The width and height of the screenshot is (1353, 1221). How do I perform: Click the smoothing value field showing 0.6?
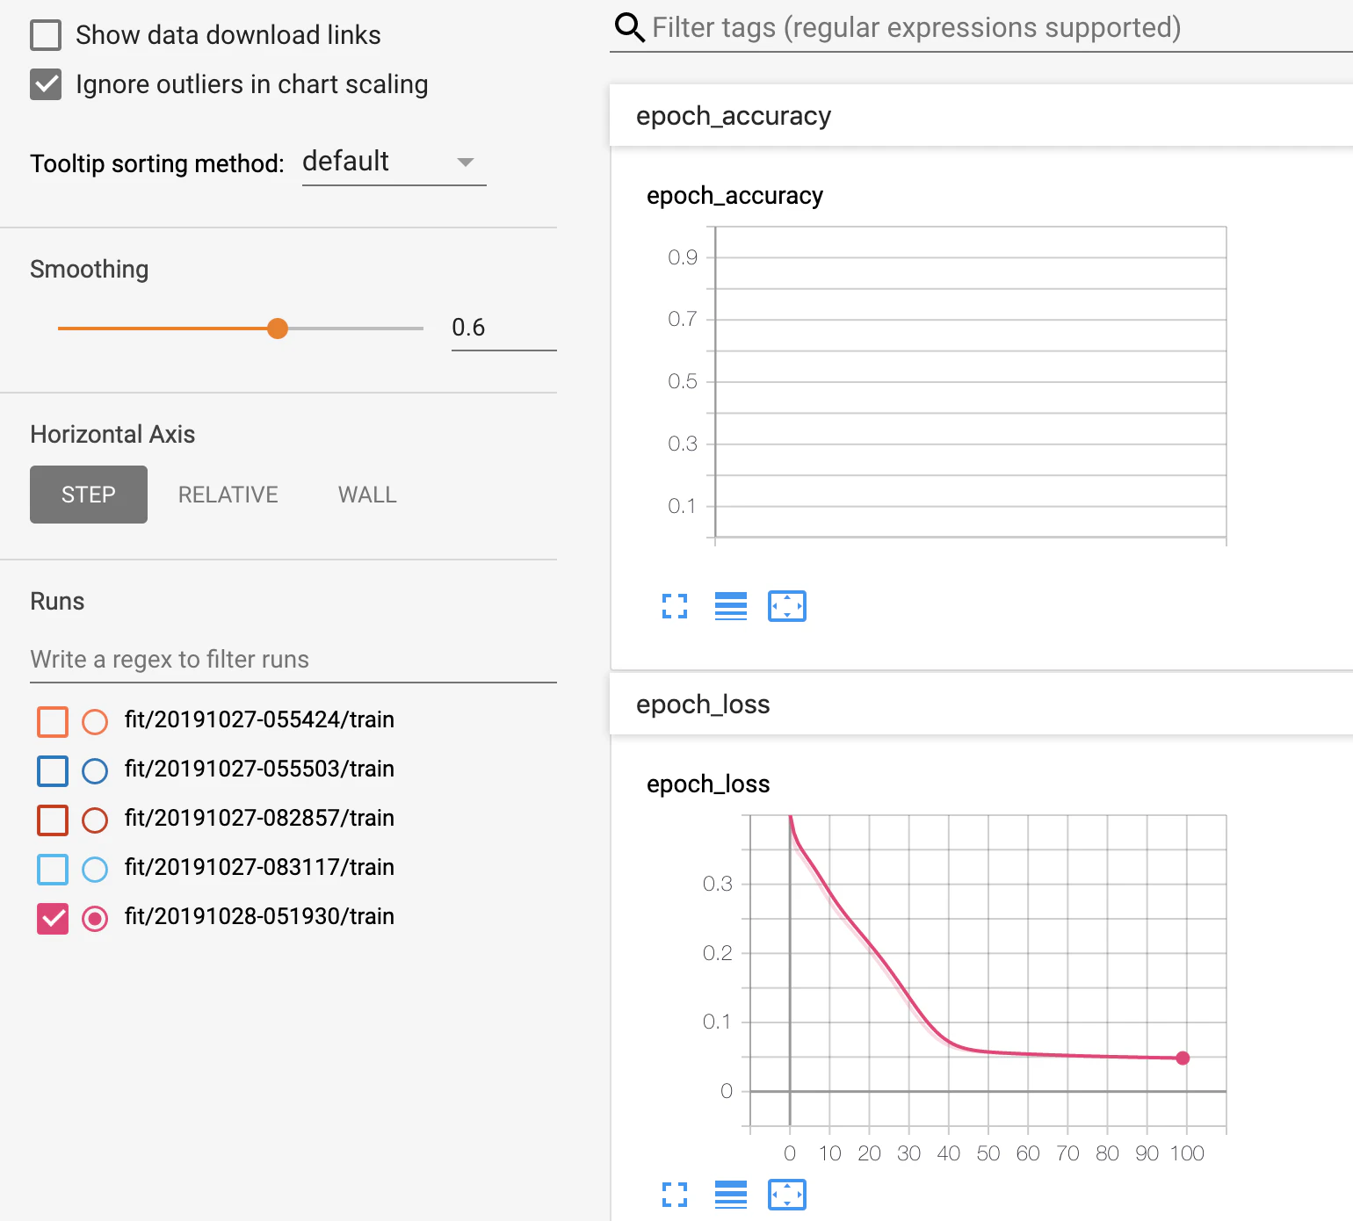(x=504, y=328)
